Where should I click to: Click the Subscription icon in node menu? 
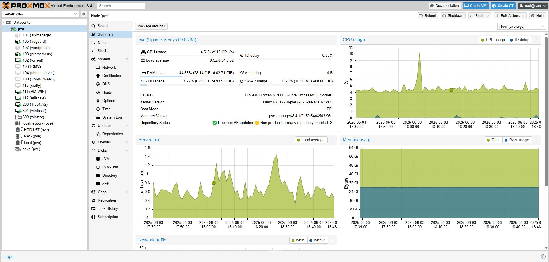(x=93, y=217)
